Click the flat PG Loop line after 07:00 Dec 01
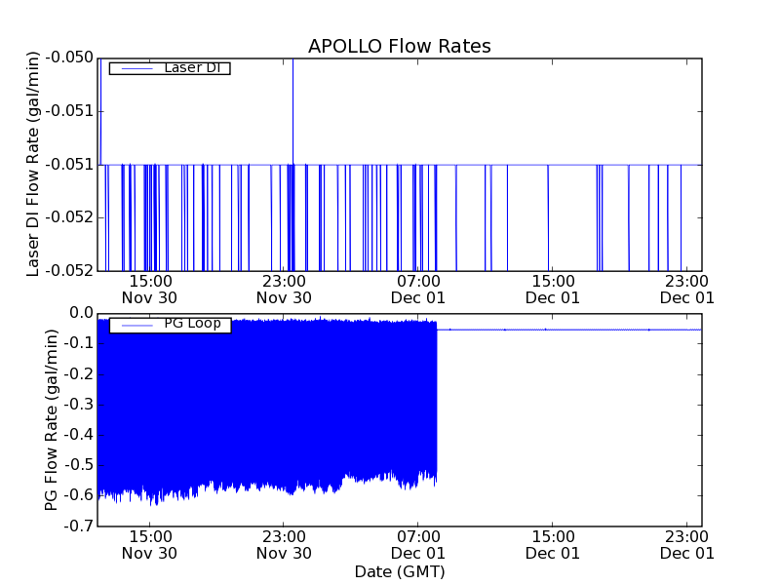The image size is (780, 585). [x=565, y=330]
